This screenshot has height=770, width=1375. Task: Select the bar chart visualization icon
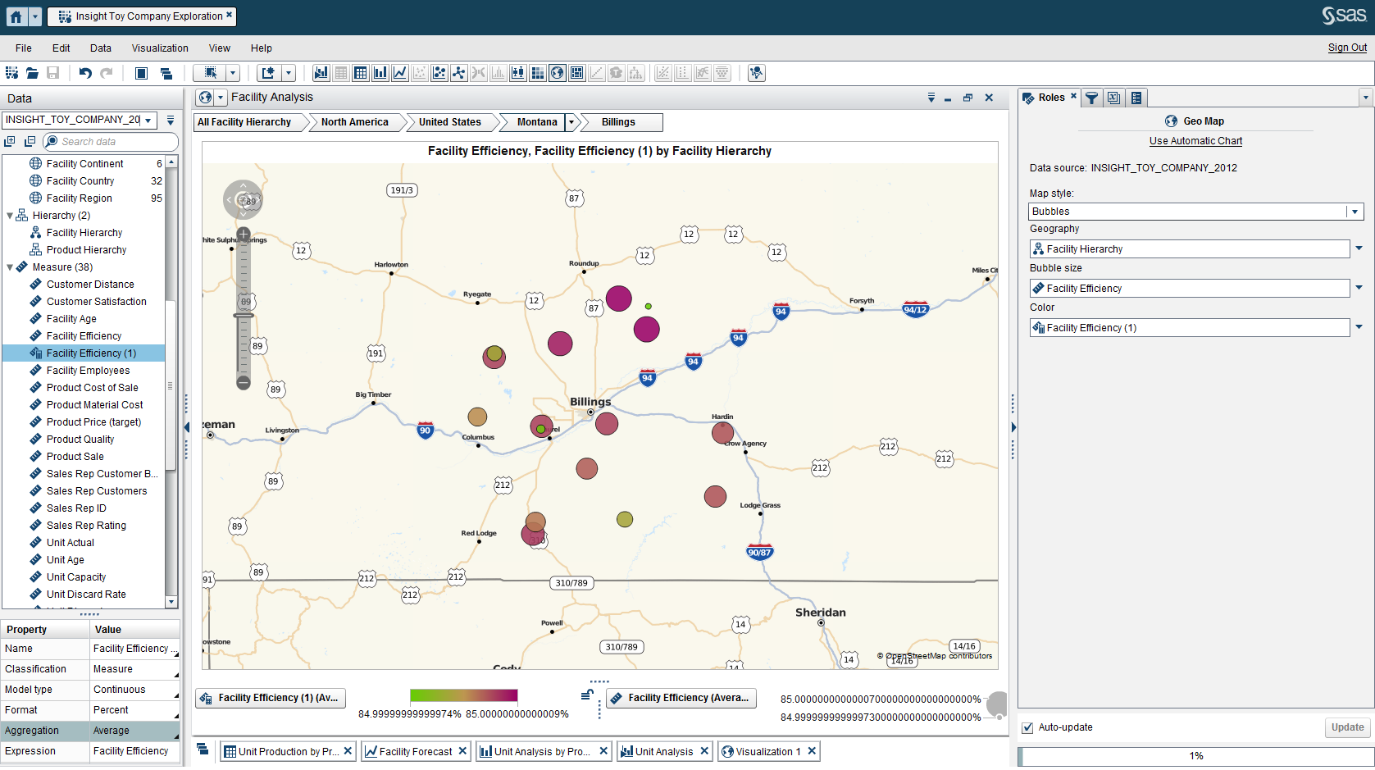pyautogui.click(x=380, y=73)
